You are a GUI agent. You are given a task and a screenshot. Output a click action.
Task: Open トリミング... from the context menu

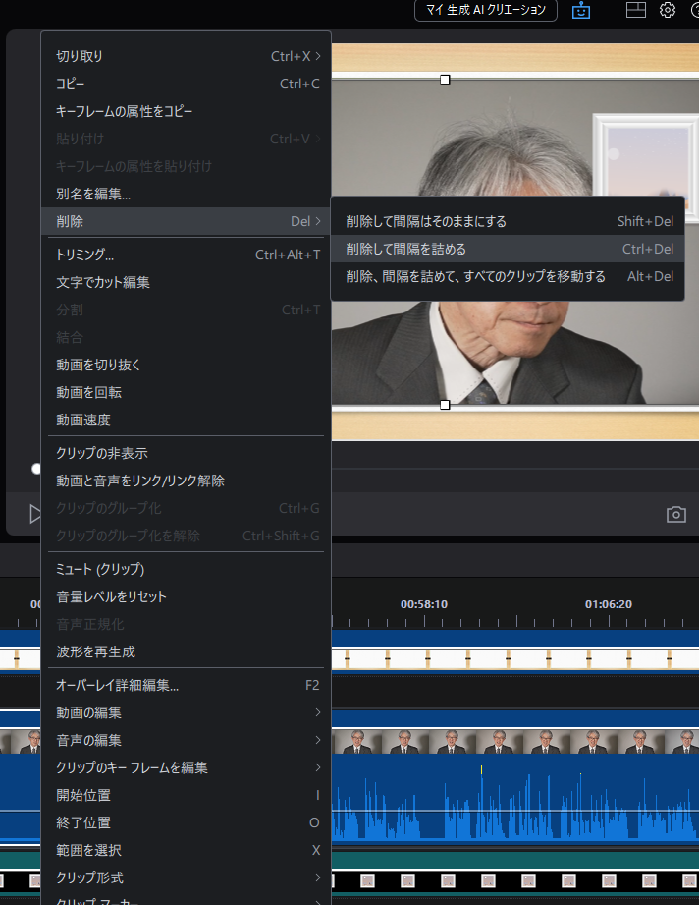click(85, 255)
